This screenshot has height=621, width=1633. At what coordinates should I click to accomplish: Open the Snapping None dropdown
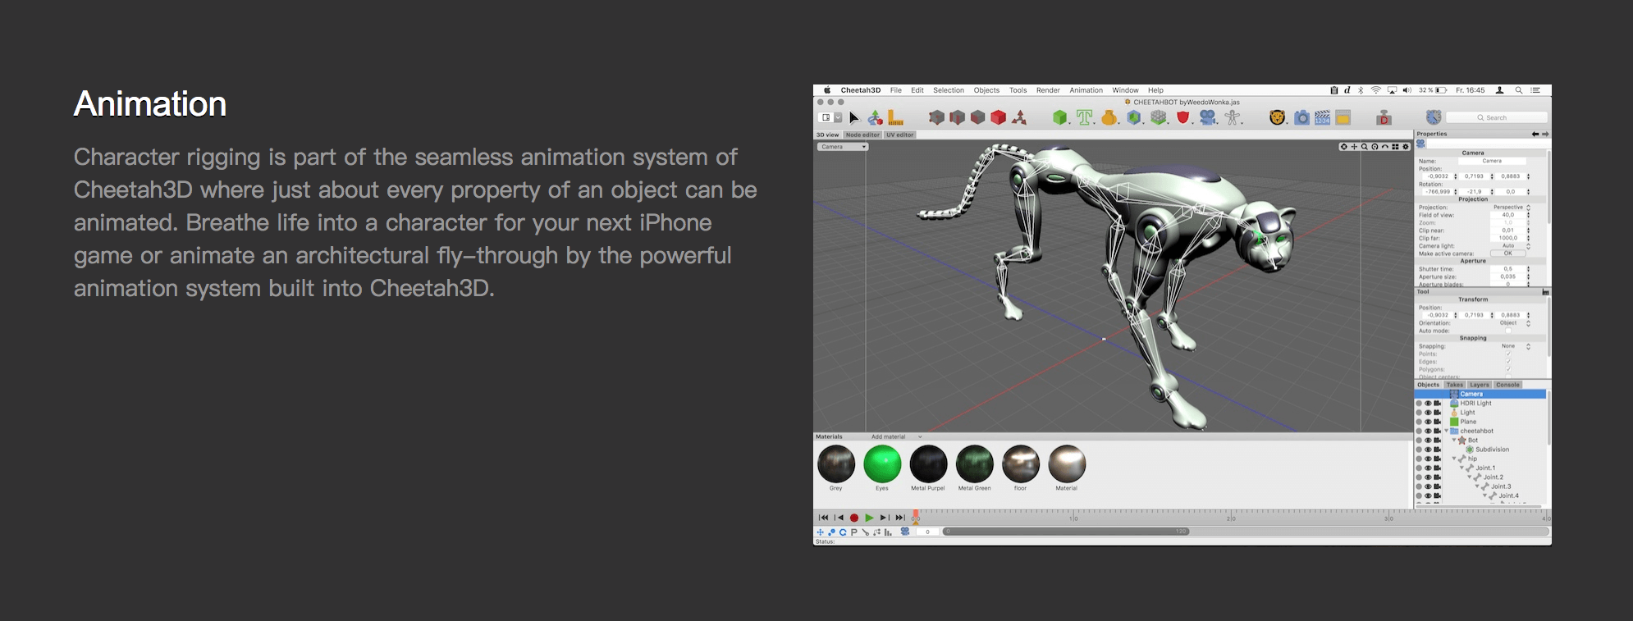pyautogui.click(x=1512, y=346)
